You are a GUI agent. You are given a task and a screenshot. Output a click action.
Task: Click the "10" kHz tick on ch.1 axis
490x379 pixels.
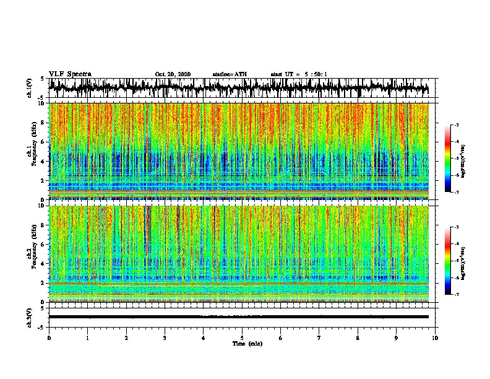point(41,103)
